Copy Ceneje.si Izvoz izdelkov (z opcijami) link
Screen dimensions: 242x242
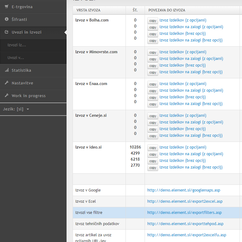click(153, 116)
